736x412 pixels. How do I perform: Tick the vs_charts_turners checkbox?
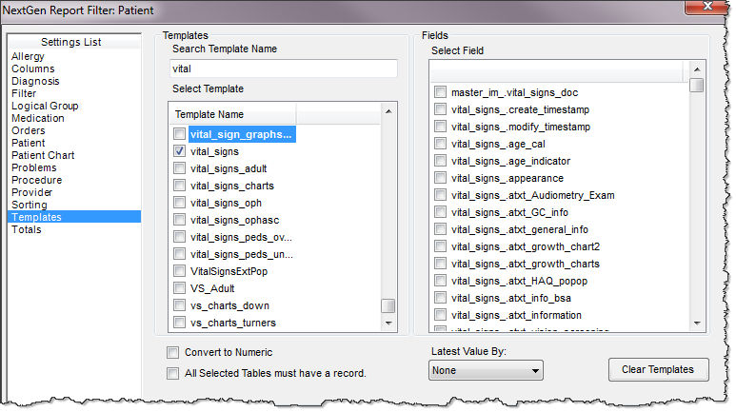(x=179, y=323)
